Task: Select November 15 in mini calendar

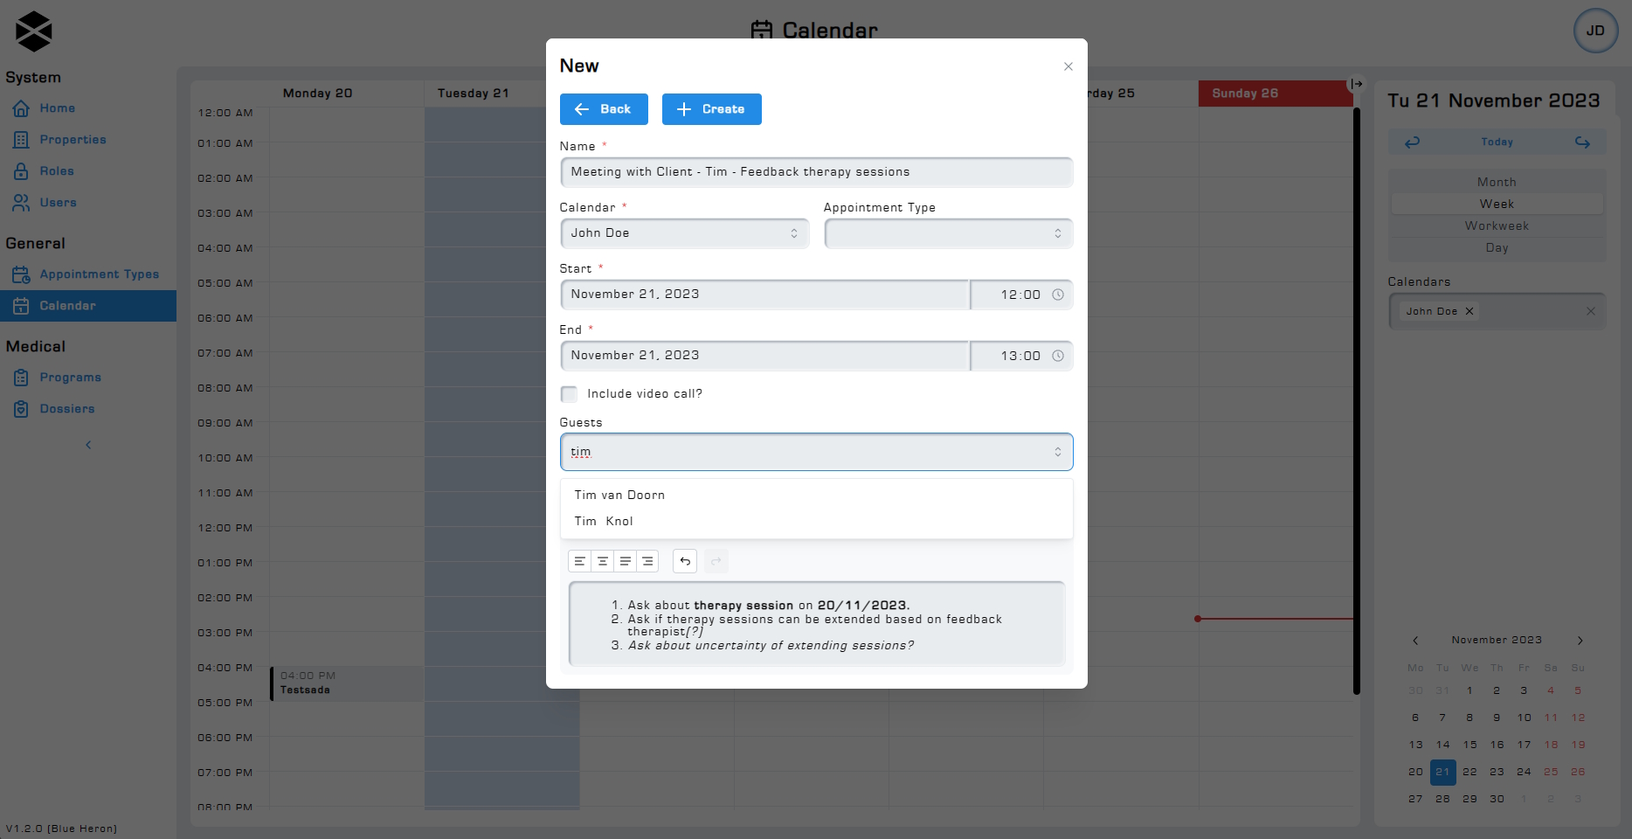Action: [x=1469, y=745]
